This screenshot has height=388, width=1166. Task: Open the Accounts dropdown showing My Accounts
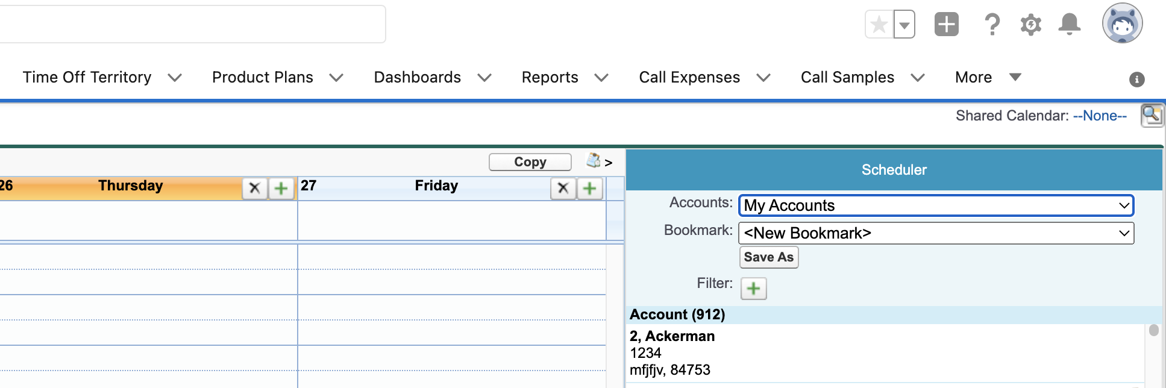[x=936, y=205]
